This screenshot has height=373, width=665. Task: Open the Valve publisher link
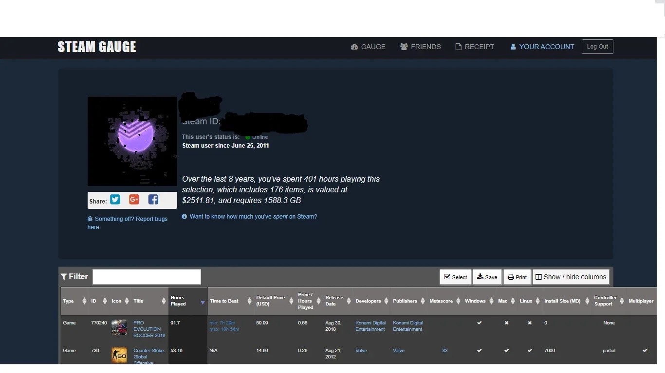[399, 351]
